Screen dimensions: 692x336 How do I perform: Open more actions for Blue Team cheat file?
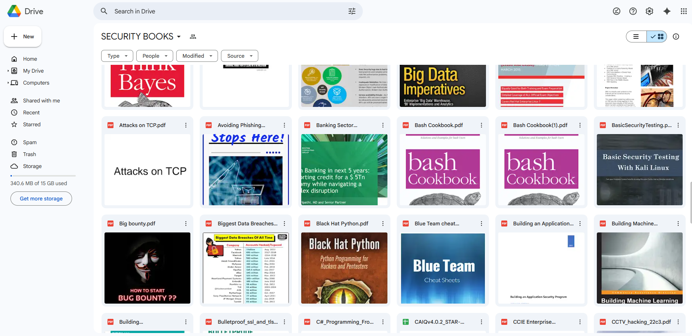[x=481, y=224]
